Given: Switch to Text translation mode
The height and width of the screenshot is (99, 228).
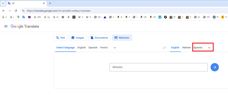Looking at the screenshot, I should (61, 38).
